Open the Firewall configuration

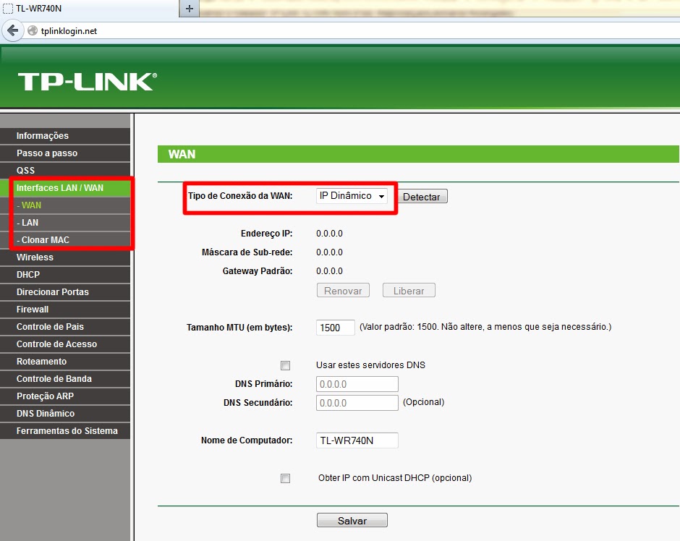tap(31, 309)
